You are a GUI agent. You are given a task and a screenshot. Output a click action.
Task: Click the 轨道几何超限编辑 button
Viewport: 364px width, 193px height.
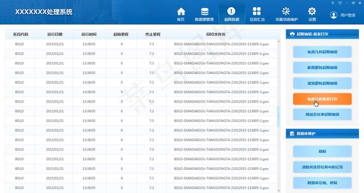[x=322, y=52]
